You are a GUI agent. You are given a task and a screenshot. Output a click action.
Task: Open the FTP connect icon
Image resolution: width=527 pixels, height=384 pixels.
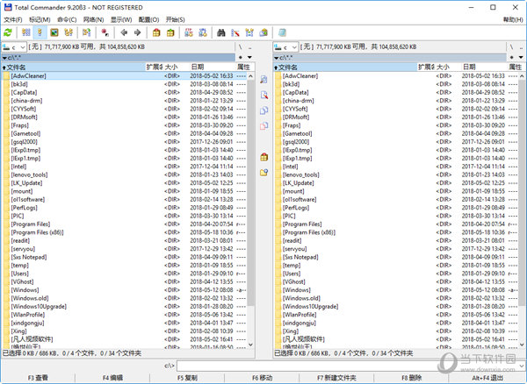point(189,32)
